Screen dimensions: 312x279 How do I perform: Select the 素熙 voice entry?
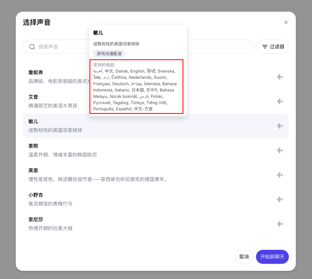pos(116,150)
